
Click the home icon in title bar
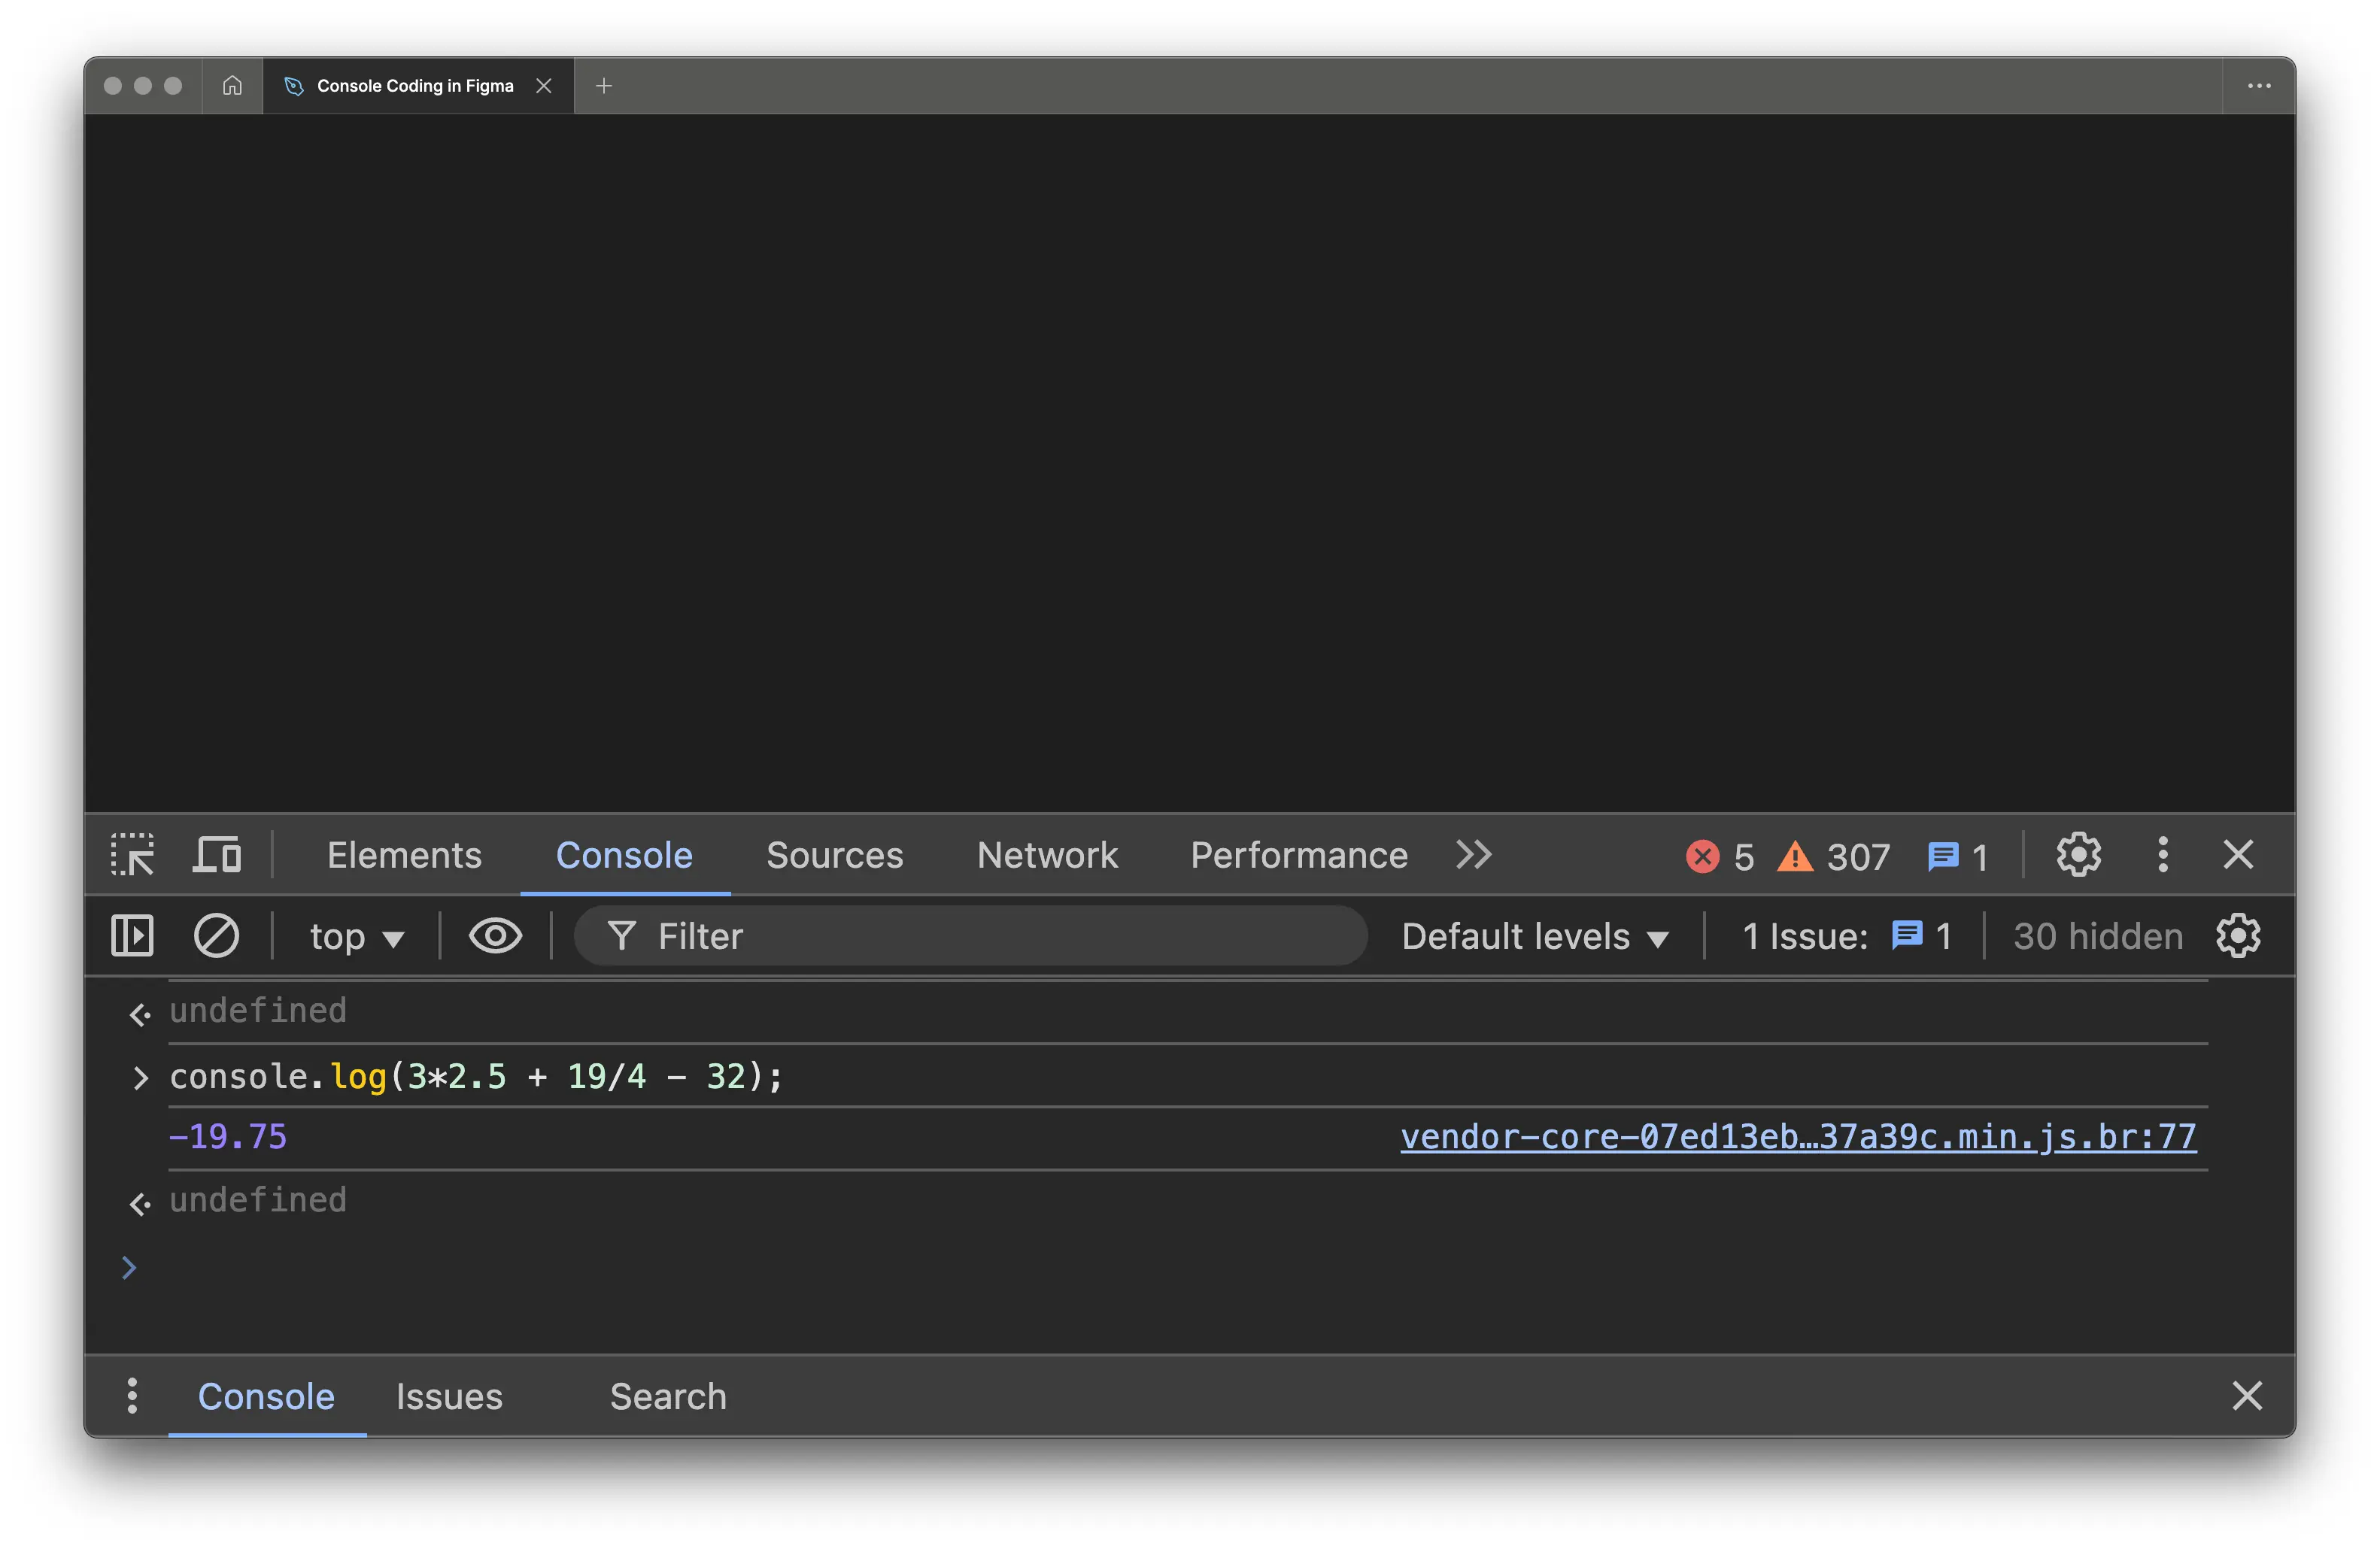point(232,86)
